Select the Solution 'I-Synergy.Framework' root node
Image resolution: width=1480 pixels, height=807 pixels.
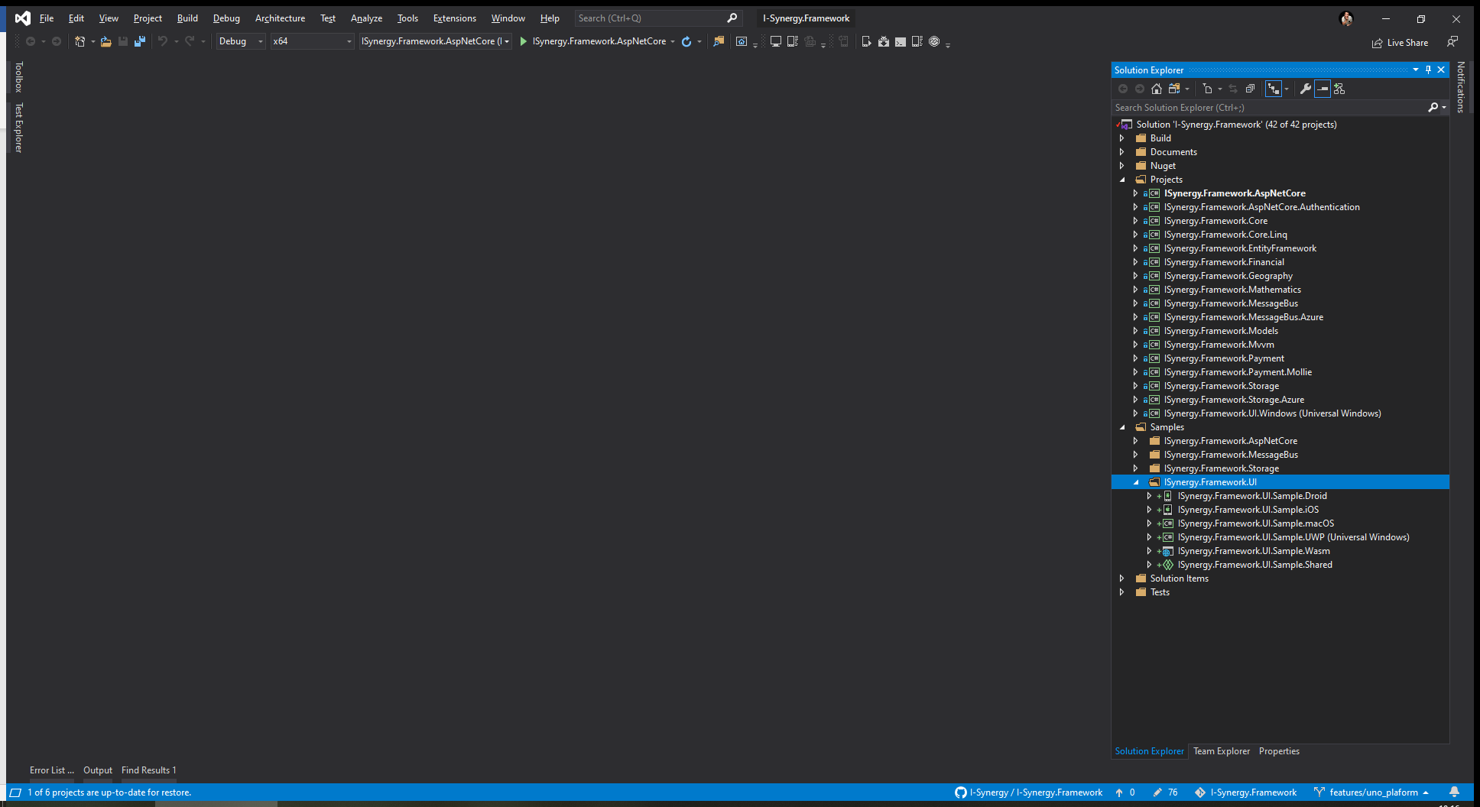[1236, 125]
